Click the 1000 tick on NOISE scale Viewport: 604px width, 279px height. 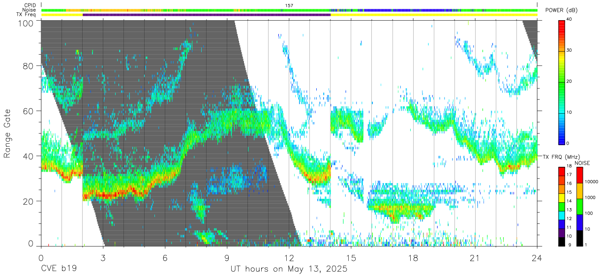tap(590, 197)
